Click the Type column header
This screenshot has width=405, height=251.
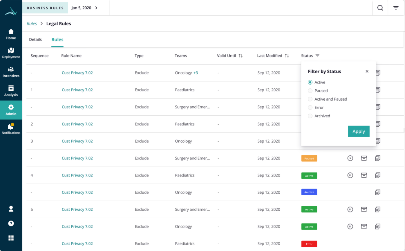[139, 56]
